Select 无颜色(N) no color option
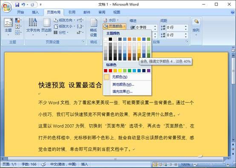This screenshot has width=236, height=168. coord(127,77)
